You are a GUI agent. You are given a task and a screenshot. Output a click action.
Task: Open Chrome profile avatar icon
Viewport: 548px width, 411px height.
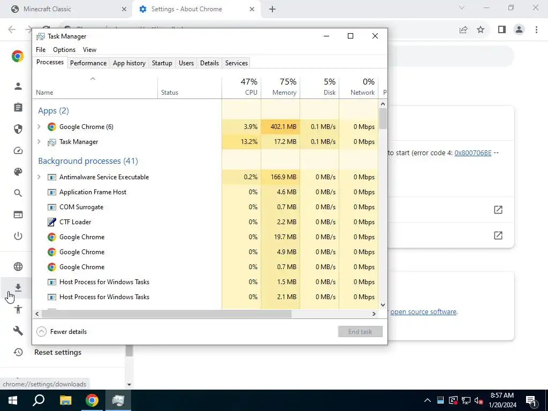(519, 30)
